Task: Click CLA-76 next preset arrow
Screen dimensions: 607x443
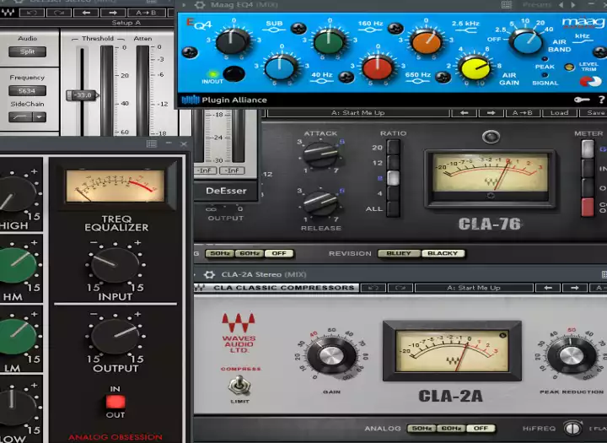Action: pos(491,113)
